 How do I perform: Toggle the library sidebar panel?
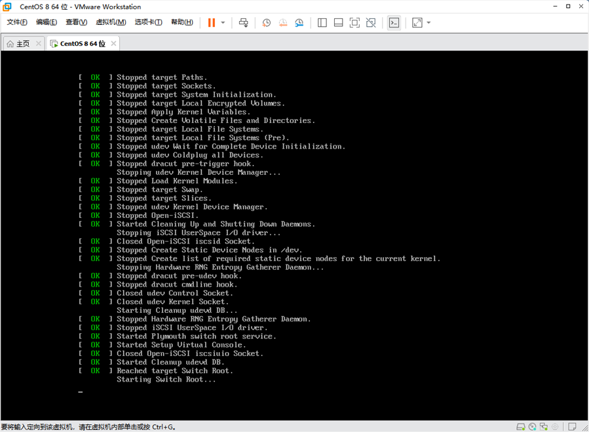[322, 22]
